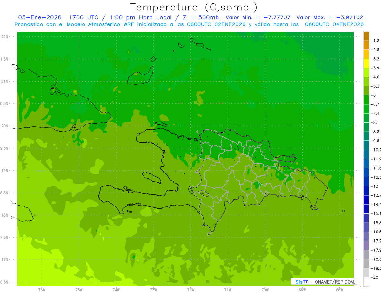Pick the orange legend swatch between -1.8 and -2.5
Image resolution: width=381 pixels, height=294 pixels.
366,45
